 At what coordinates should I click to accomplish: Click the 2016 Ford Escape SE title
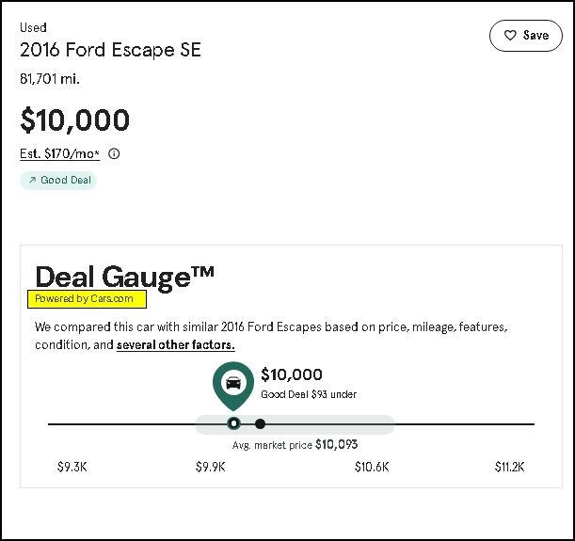point(110,50)
